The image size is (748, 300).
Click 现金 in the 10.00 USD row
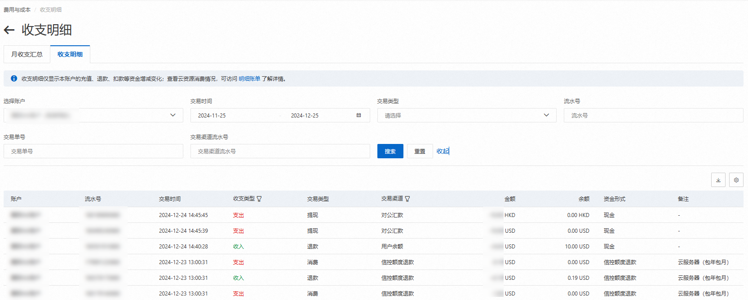(x=609, y=246)
